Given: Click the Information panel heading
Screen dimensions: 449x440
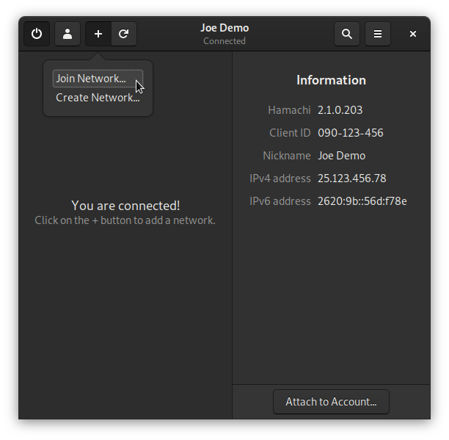Looking at the screenshot, I should [331, 80].
